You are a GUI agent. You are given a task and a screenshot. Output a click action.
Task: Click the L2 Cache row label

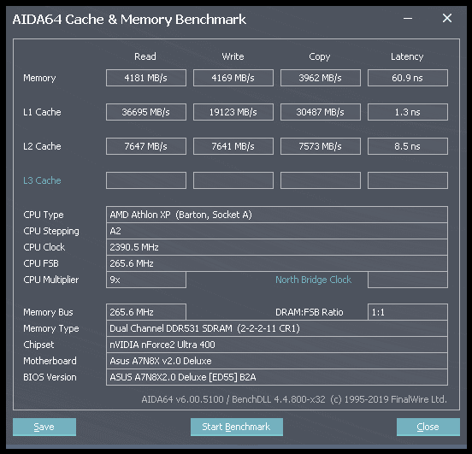coord(42,146)
